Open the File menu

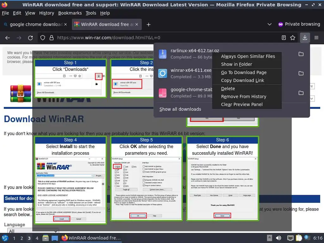[x=5, y=13]
